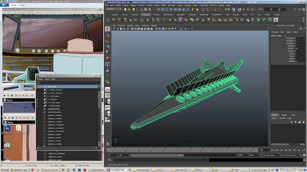Viewport: 307px width, 172px height.
Task: Open Outliner Display menu
Action: (x=40, y=79)
